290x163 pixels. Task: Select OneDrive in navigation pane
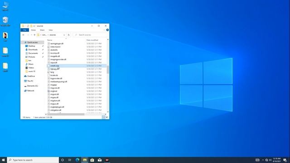pyautogui.click(x=31, y=76)
